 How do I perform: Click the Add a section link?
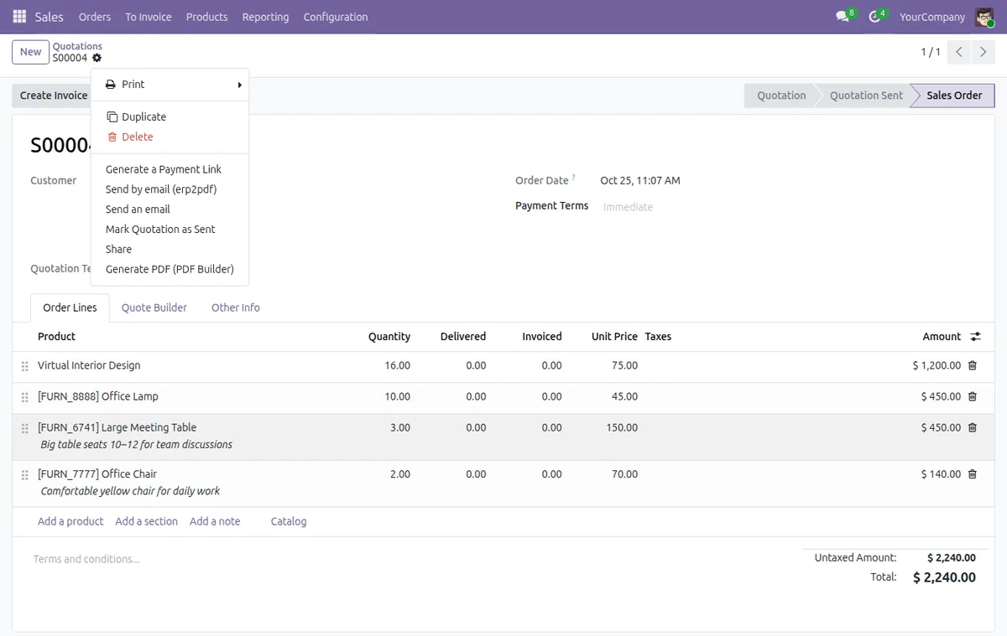click(x=147, y=521)
